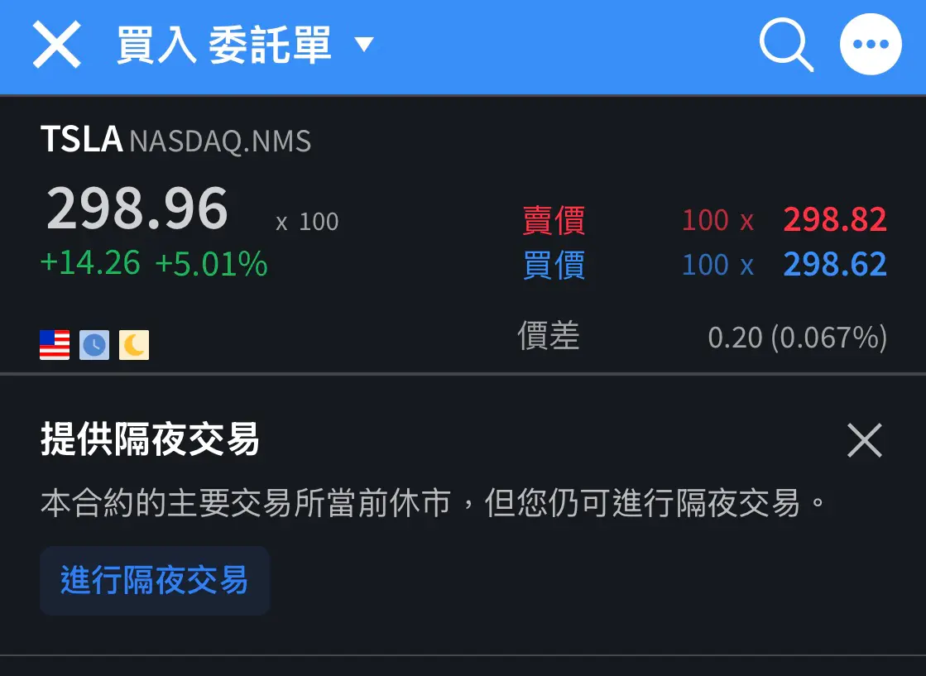Tap the 買入 委託單 title
926x676 pixels.
tap(223, 45)
